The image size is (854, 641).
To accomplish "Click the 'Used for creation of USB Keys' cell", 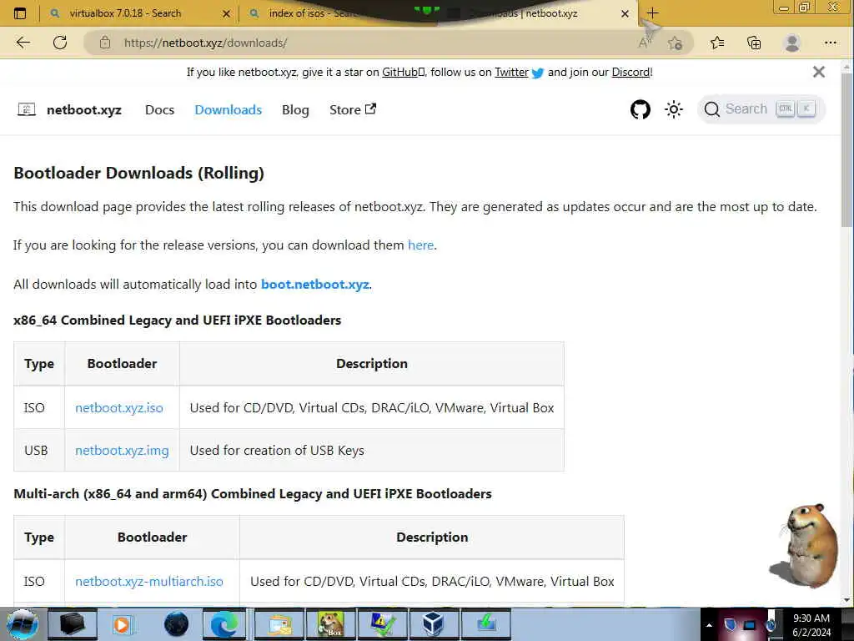I will point(371,450).
